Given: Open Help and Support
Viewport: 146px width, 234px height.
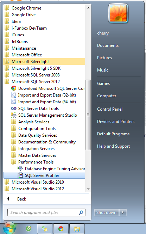Looking at the screenshot, I should (x=113, y=146).
